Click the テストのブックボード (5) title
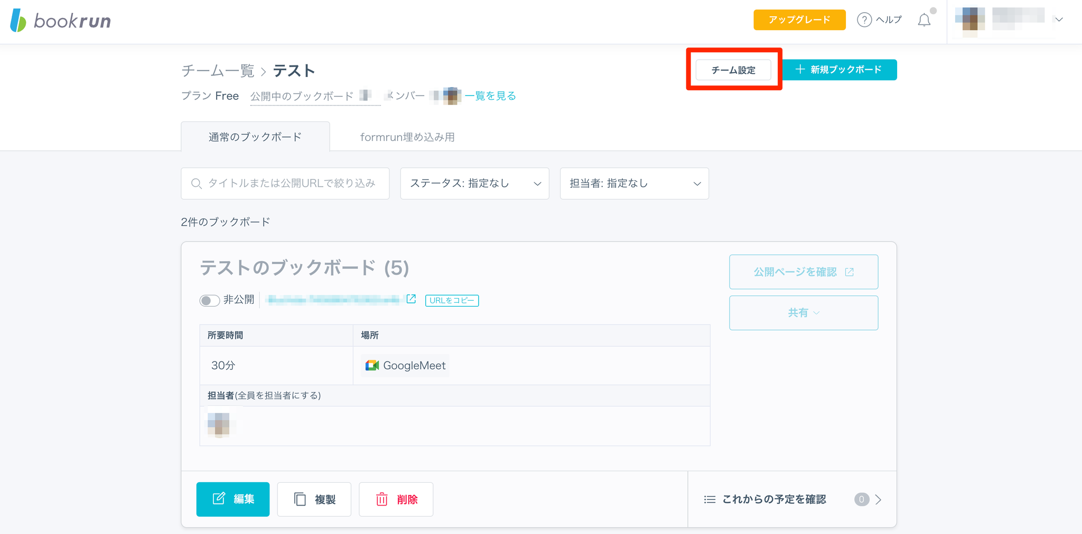 tap(304, 268)
